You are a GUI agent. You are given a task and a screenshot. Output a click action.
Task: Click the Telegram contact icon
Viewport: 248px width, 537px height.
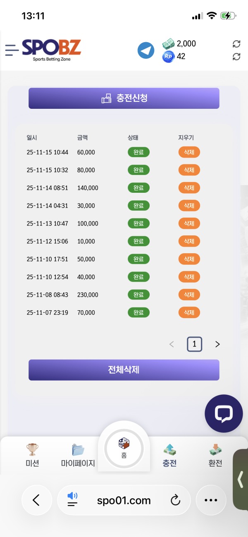[x=145, y=50]
